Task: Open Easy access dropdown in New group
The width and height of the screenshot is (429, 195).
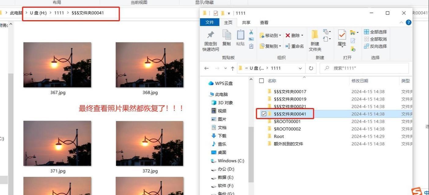Action: pyautogui.click(x=327, y=39)
